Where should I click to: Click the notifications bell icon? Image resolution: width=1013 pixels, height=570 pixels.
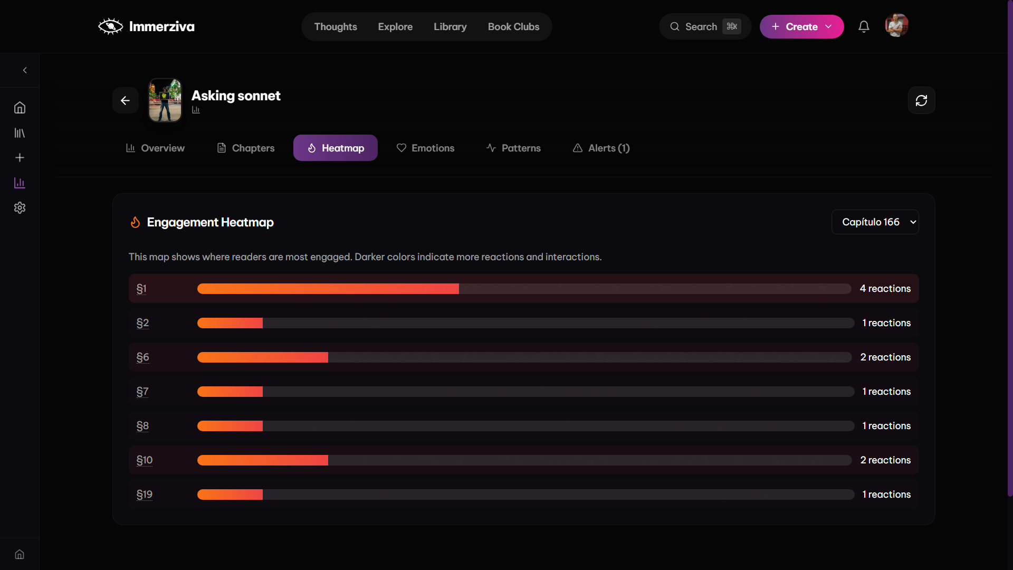coord(864,26)
